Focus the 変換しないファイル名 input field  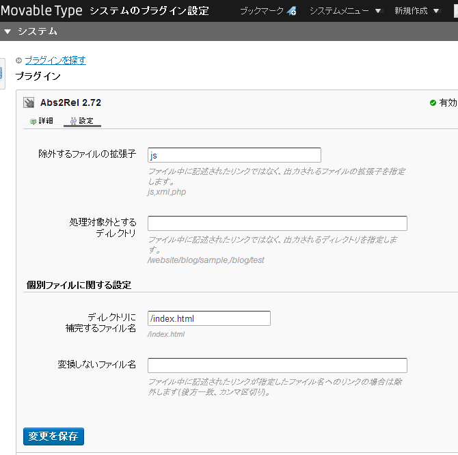pos(278,366)
